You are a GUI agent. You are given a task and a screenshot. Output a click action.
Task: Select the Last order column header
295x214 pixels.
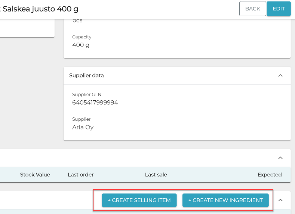tap(81, 174)
